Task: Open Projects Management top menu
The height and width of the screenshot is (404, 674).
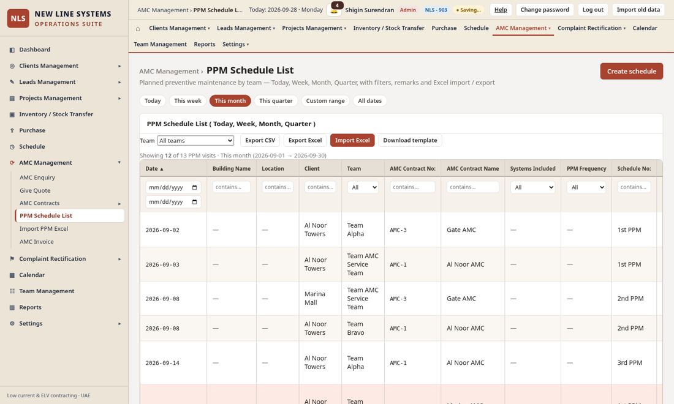Action: (x=314, y=28)
